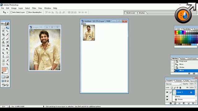This screenshot has width=198, height=111.
Task: Select the Rectangular Marquee tool
Action: point(3,28)
